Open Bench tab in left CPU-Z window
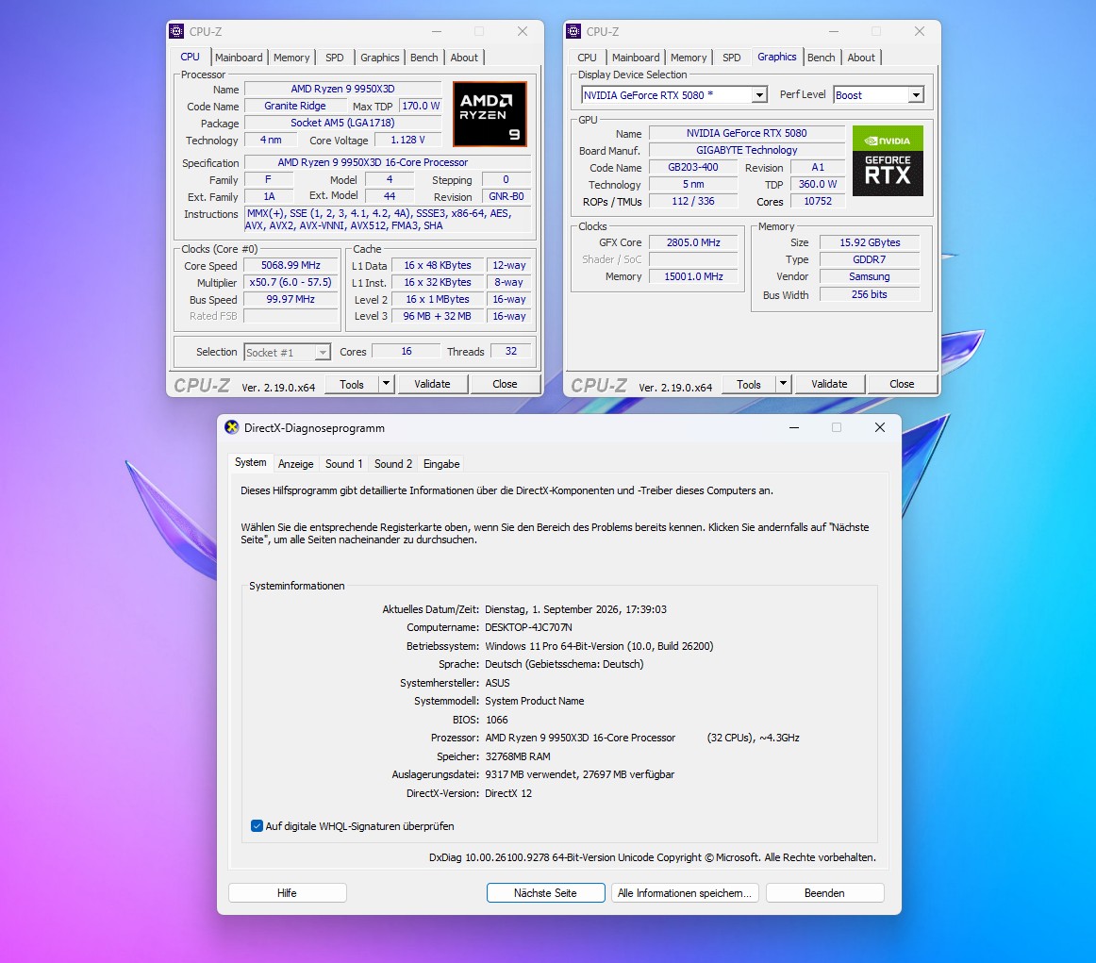This screenshot has height=963, width=1096. [x=424, y=58]
